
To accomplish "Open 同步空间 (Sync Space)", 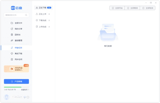I will pyautogui.click(x=18, y=59).
